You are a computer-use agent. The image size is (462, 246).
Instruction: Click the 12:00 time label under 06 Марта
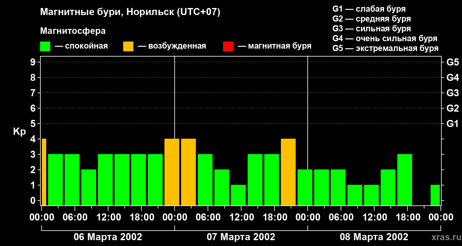point(108,217)
